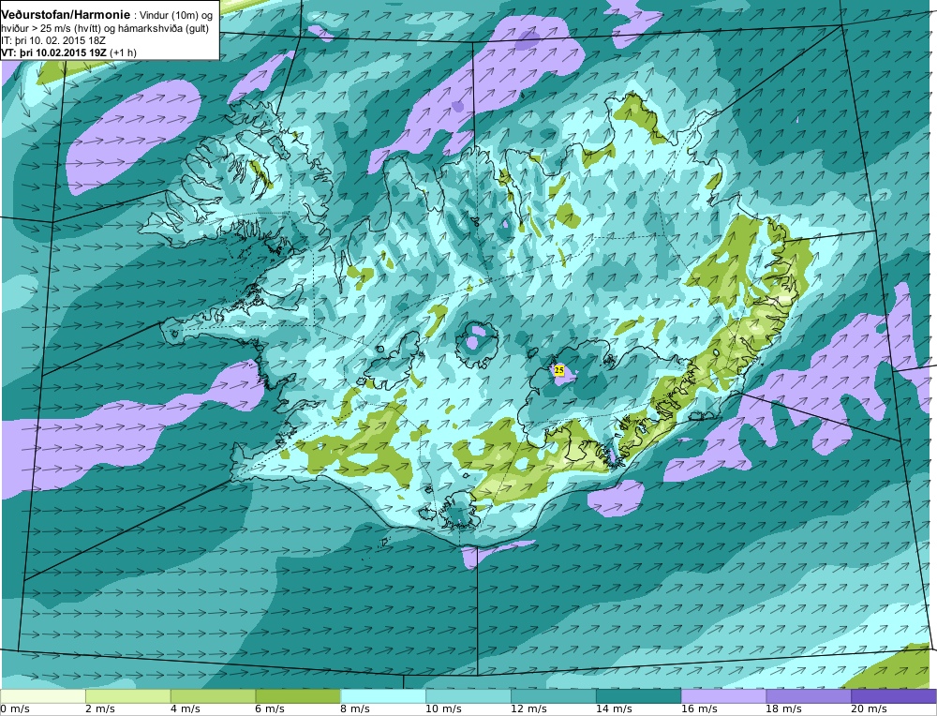937x716 pixels.
Task: Pick the legend swatch between 2 and 4 m/s
Action: (x=127, y=696)
